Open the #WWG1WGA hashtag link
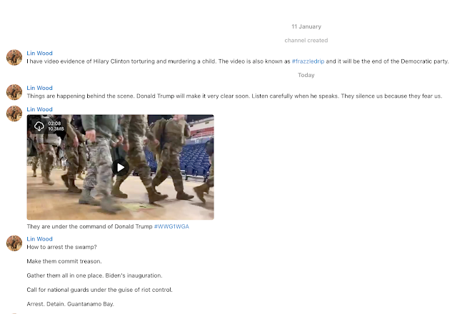Viewport: 457px width, 314px height. click(171, 227)
